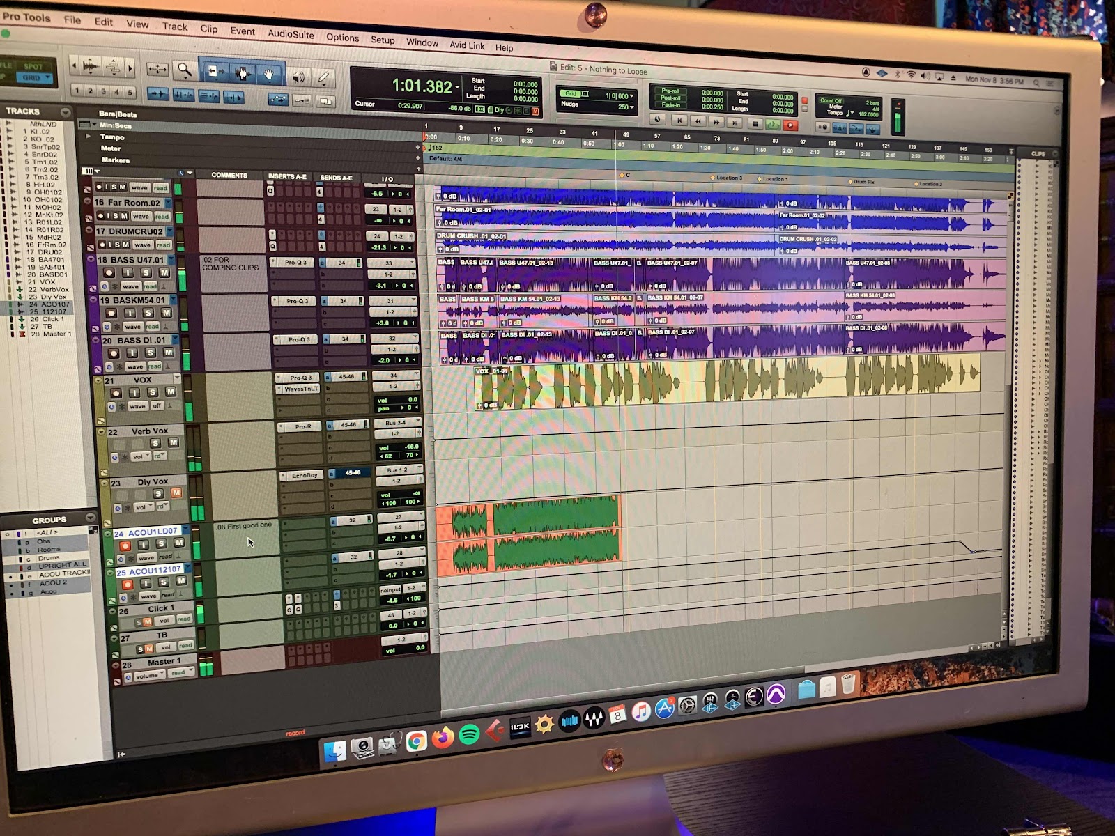Mute the 21 VOX track

coord(170,392)
